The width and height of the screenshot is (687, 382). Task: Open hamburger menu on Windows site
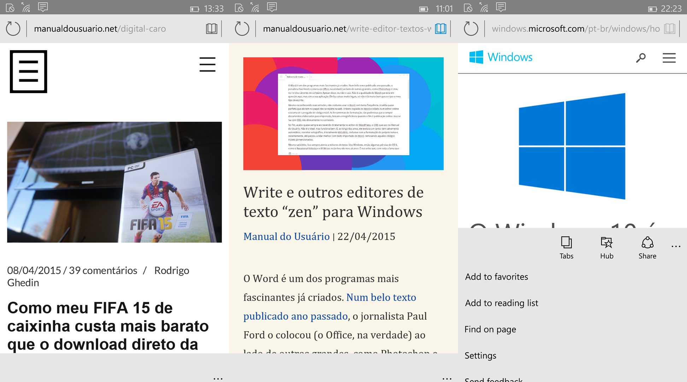(x=669, y=58)
